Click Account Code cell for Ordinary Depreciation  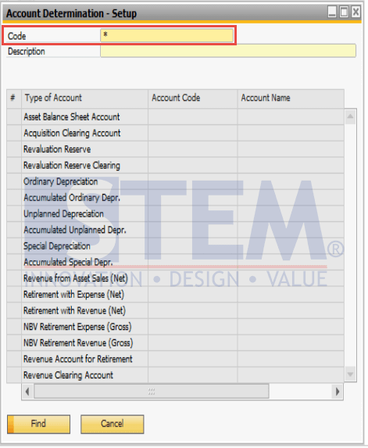coord(193,181)
